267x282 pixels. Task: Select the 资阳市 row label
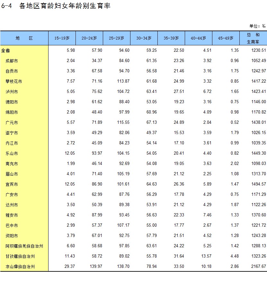click(12, 236)
